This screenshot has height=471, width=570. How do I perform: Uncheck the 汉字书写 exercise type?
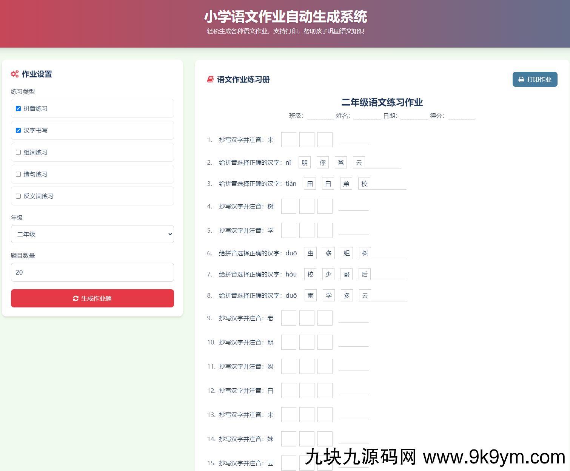tap(18, 130)
